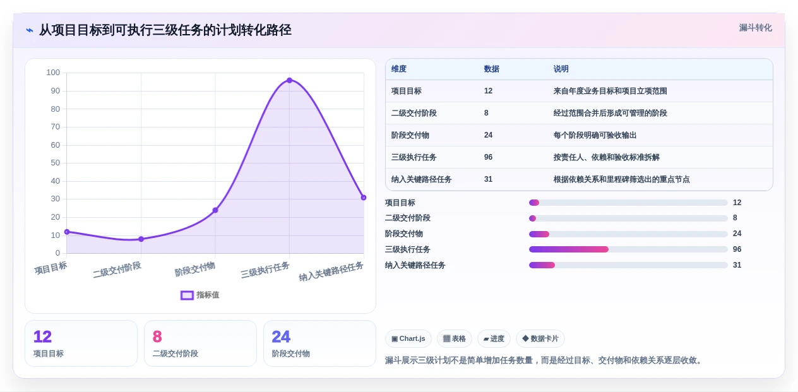Viewport: 798px width, 392px height.
Task: Toggle the 指标值 legend swatch
Action: point(187,295)
